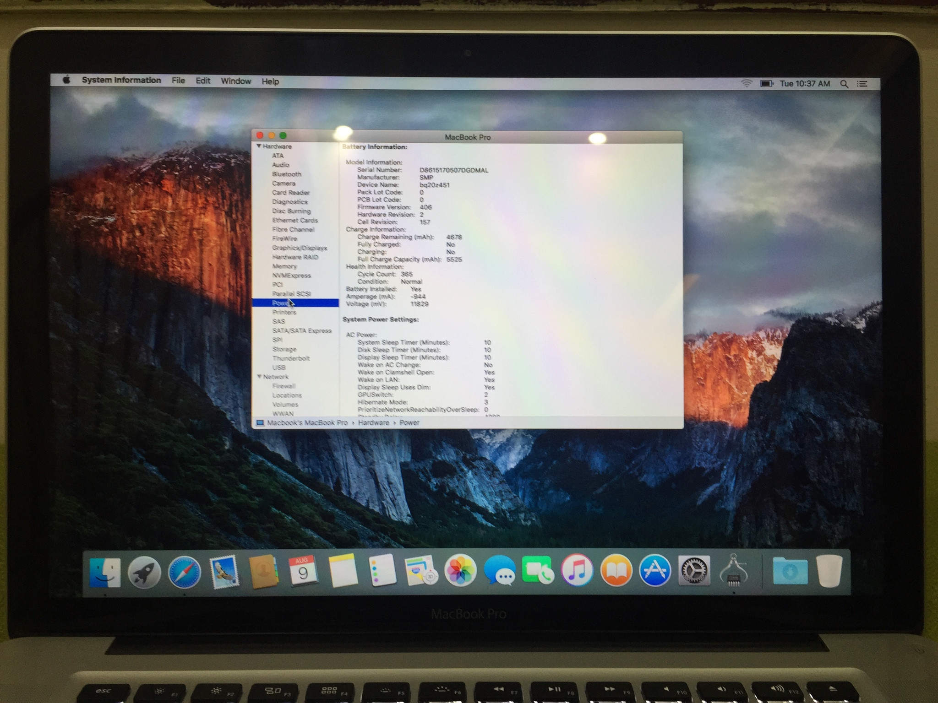
Task: Select Printers in the sidebar
Action: pos(284,312)
